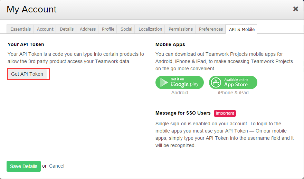Open the Essentials tab
Image resolution: width=304 pixels, height=179 pixels.
click(x=20, y=29)
